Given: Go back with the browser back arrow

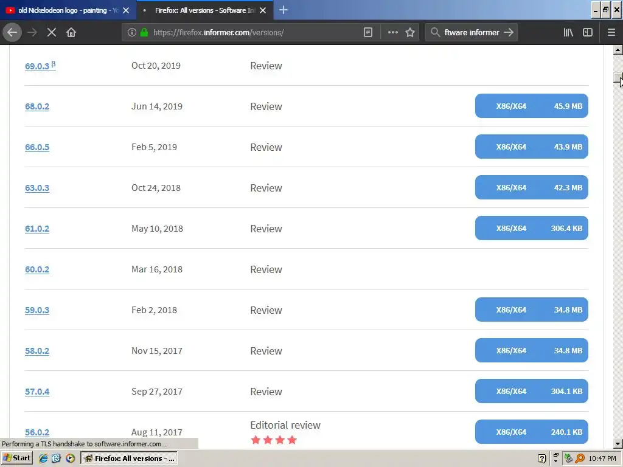Looking at the screenshot, I should [x=12, y=33].
